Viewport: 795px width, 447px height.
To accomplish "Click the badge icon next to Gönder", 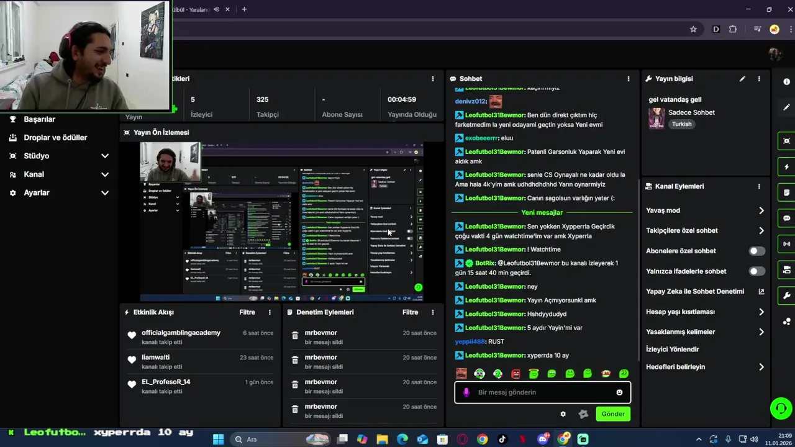I will coord(583,414).
